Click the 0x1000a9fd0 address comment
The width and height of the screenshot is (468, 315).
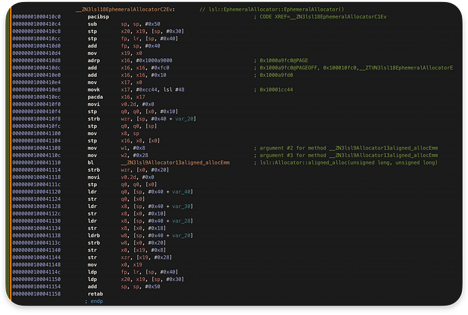(276, 75)
